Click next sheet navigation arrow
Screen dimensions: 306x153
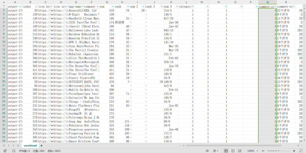[13, 146]
